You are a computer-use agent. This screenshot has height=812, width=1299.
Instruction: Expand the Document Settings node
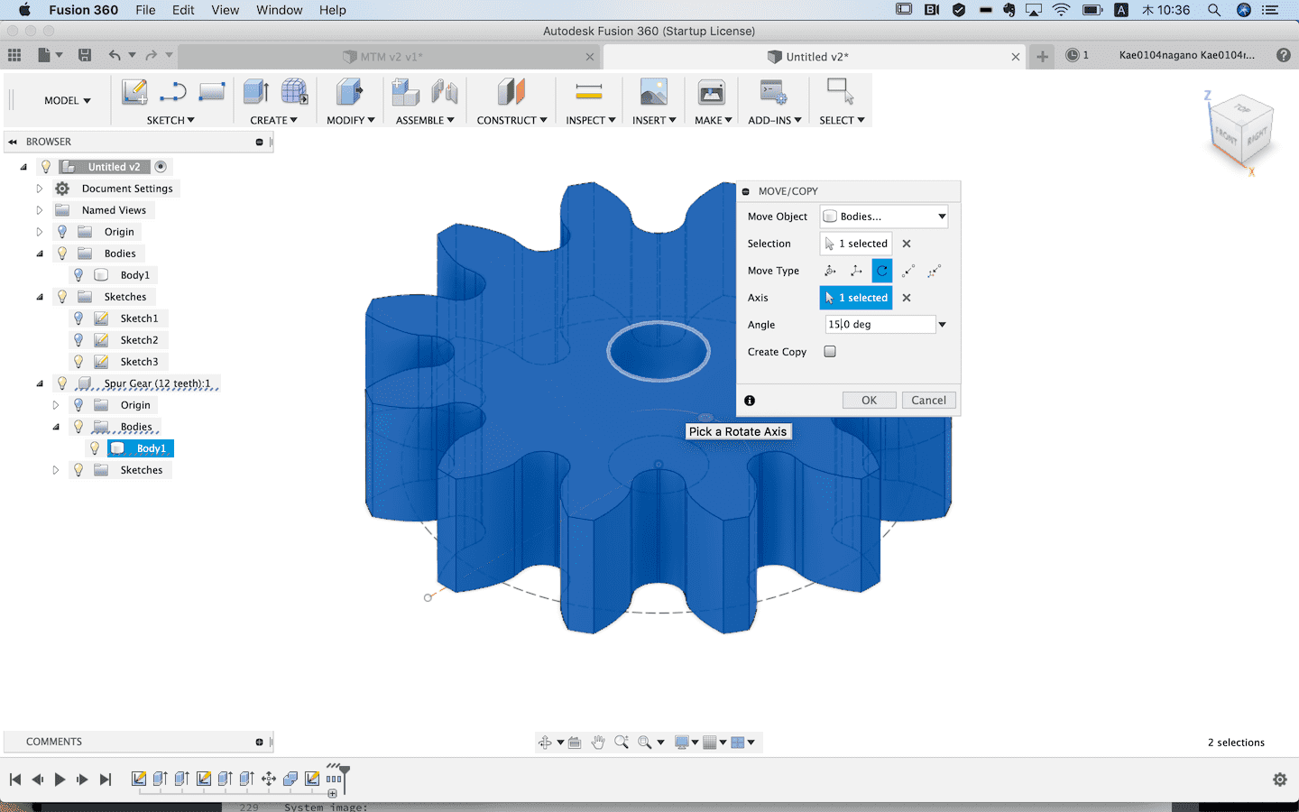pyautogui.click(x=40, y=189)
